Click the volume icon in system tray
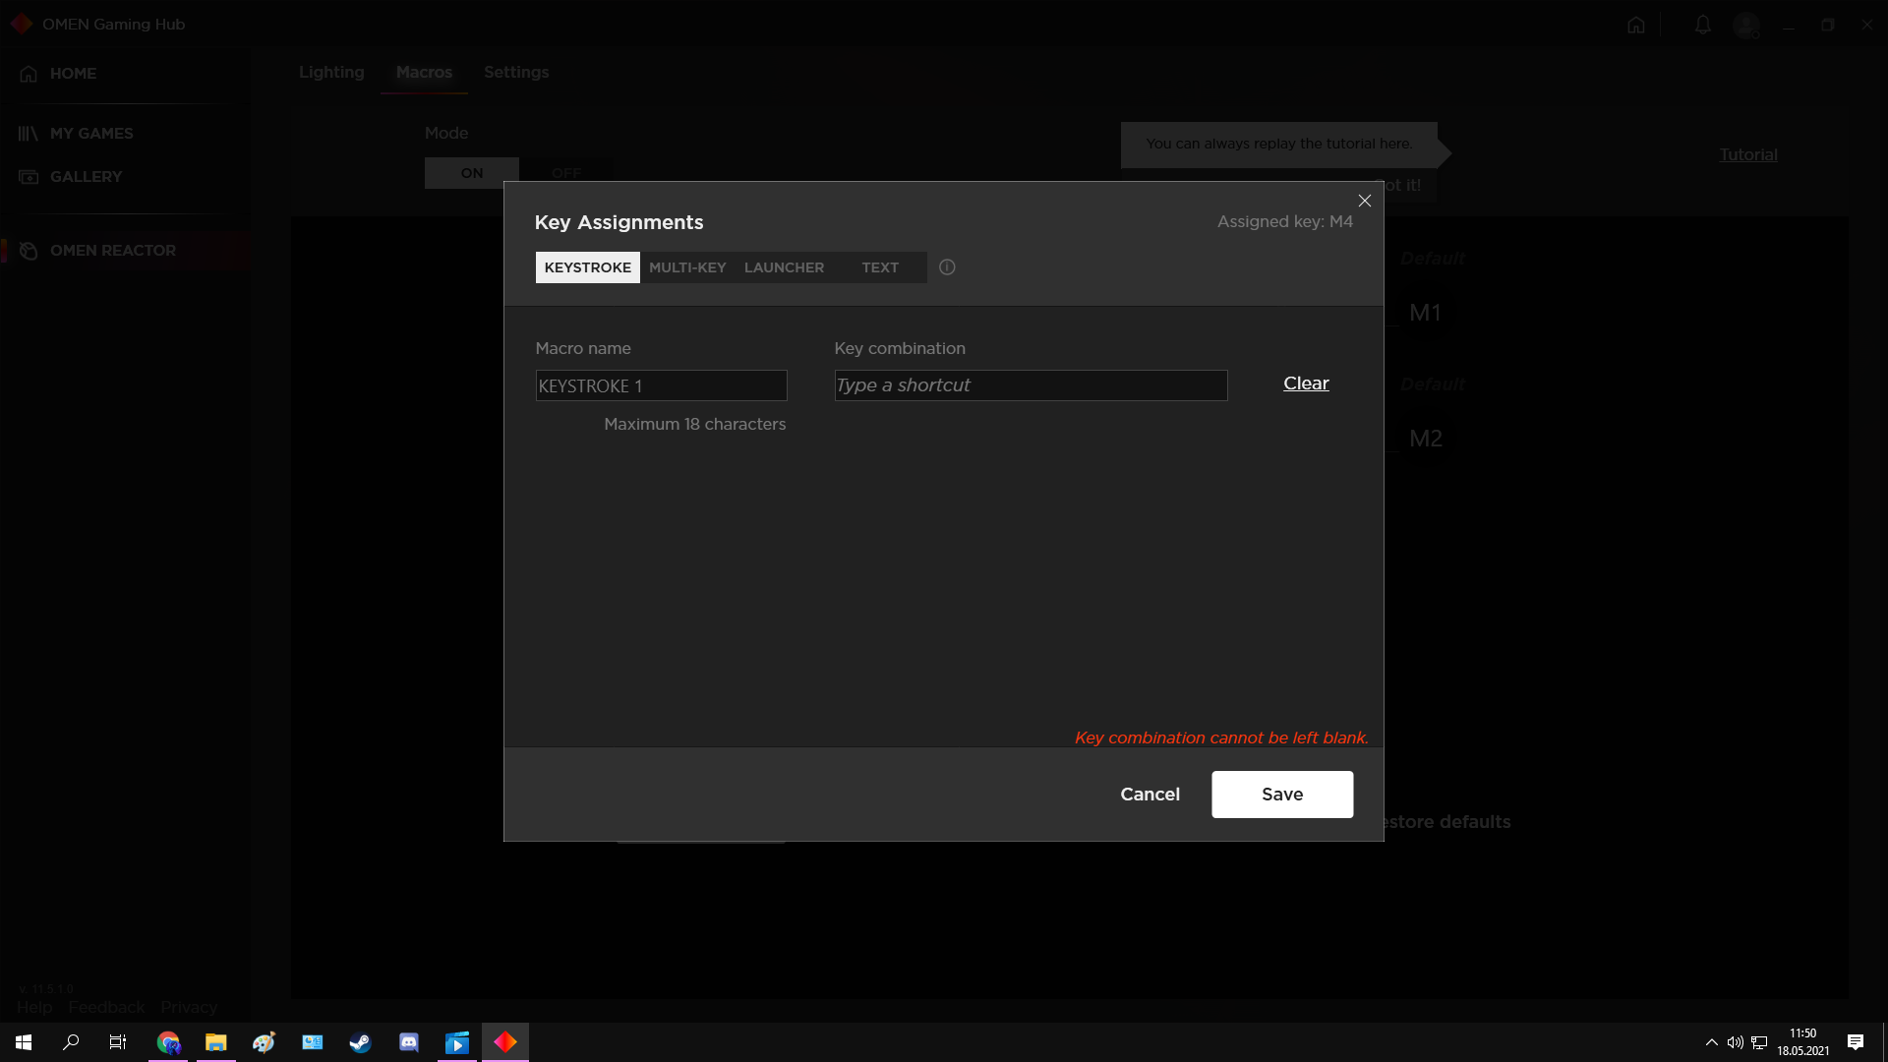Image resolution: width=1888 pixels, height=1062 pixels. pos(1735,1042)
